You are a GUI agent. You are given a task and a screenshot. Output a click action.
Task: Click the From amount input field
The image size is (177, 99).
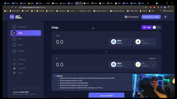(x=80, y=42)
